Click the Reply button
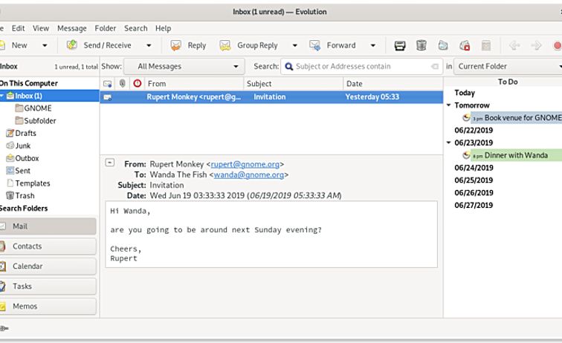This screenshot has width=562, height=343. point(189,45)
